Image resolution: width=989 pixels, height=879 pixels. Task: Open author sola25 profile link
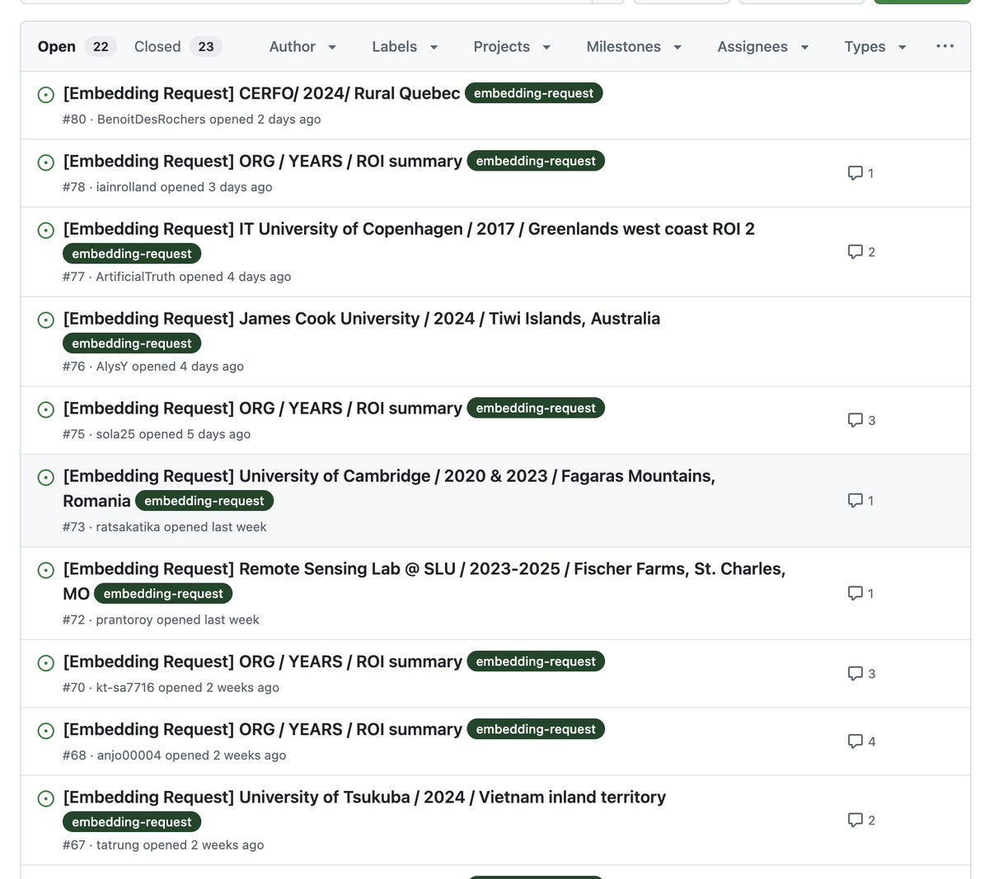tap(115, 434)
